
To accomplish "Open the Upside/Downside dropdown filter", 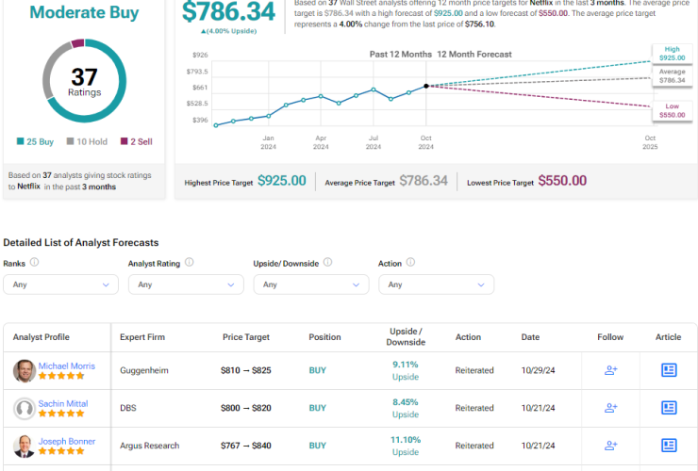I will tap(311, 284).
